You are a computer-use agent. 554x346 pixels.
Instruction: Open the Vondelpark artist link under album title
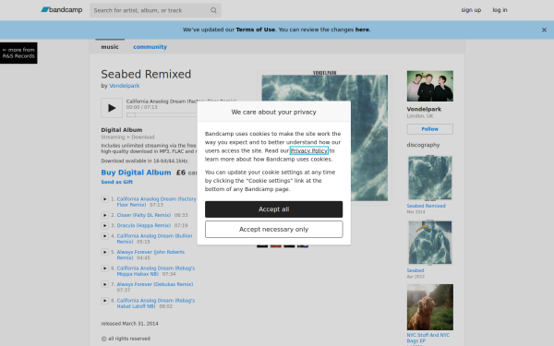click(x=125, y=86)
